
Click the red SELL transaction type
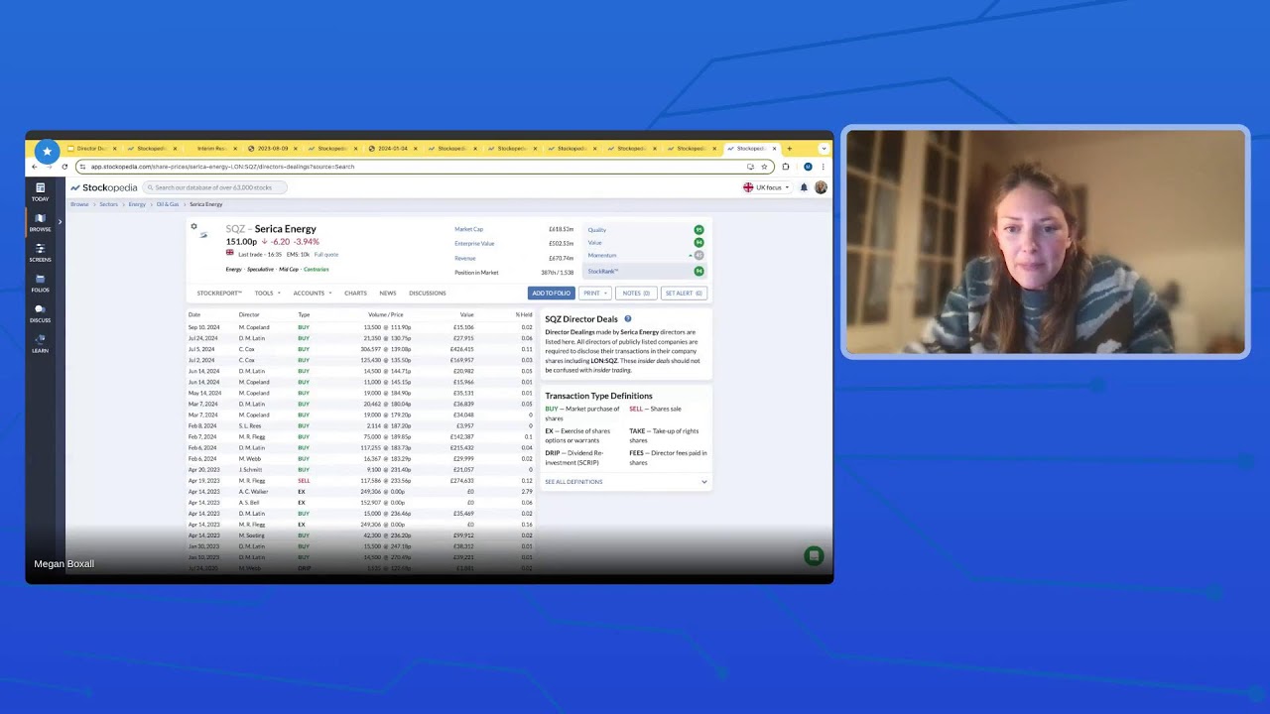point(304,481)
